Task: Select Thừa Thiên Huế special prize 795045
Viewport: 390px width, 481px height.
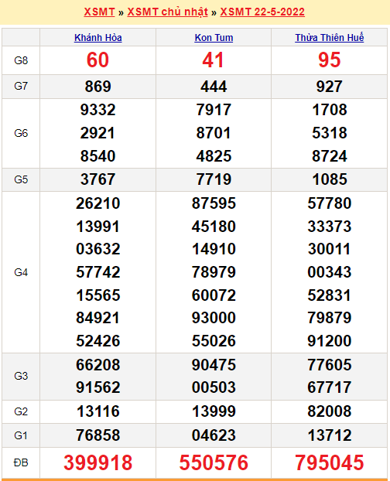Action: click(x=329, y=462)
